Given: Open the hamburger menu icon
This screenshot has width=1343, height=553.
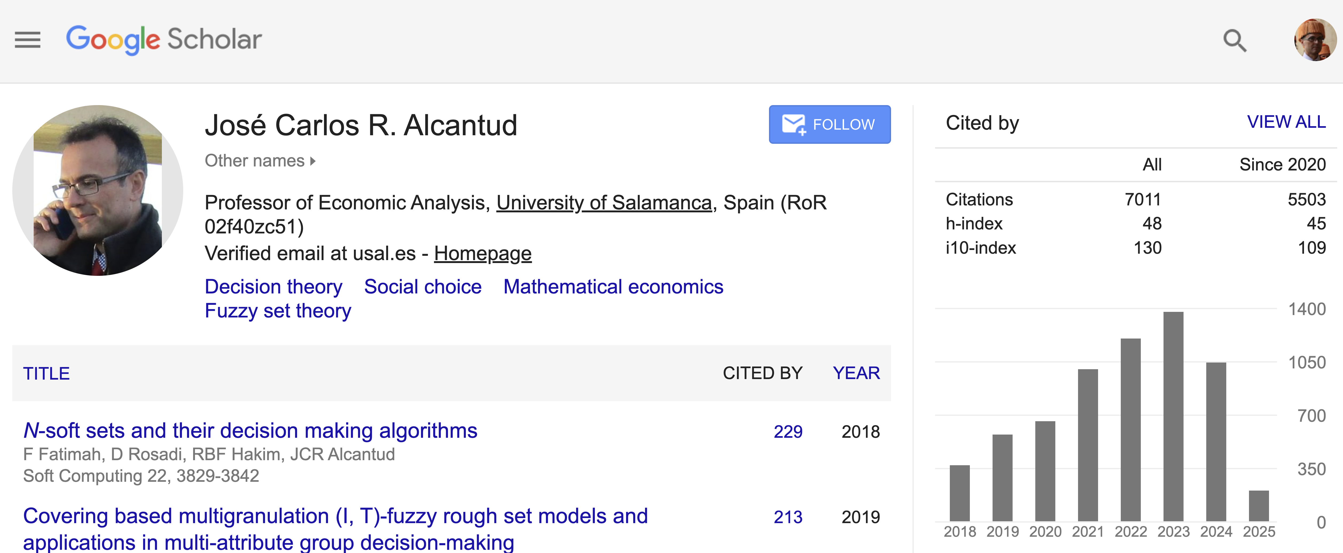Looking at the screenshot, I should click(27, 39).
